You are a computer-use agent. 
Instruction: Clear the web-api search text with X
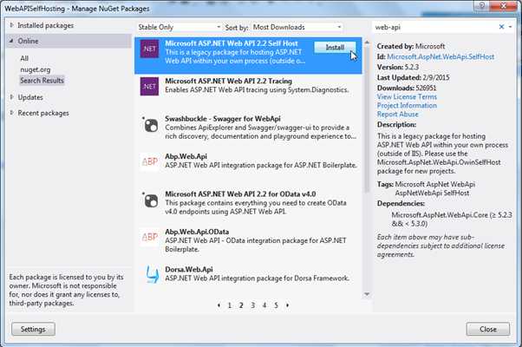(501, 27)
